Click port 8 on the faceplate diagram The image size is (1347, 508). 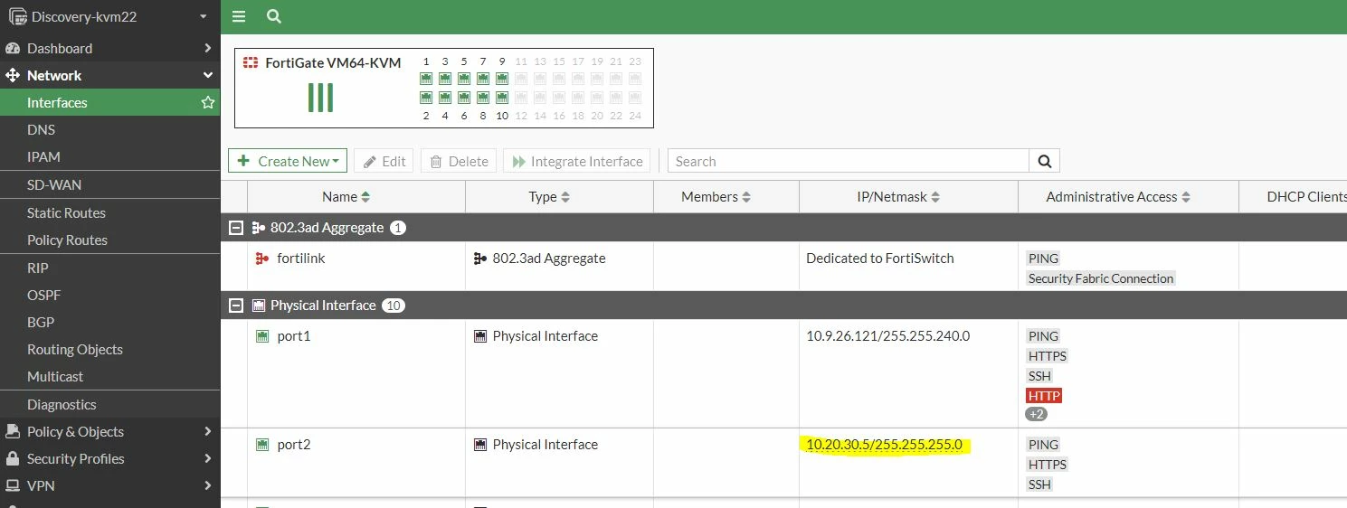[x=483, y=97]
